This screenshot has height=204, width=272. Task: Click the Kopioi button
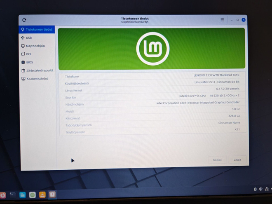tap(217, 160)
